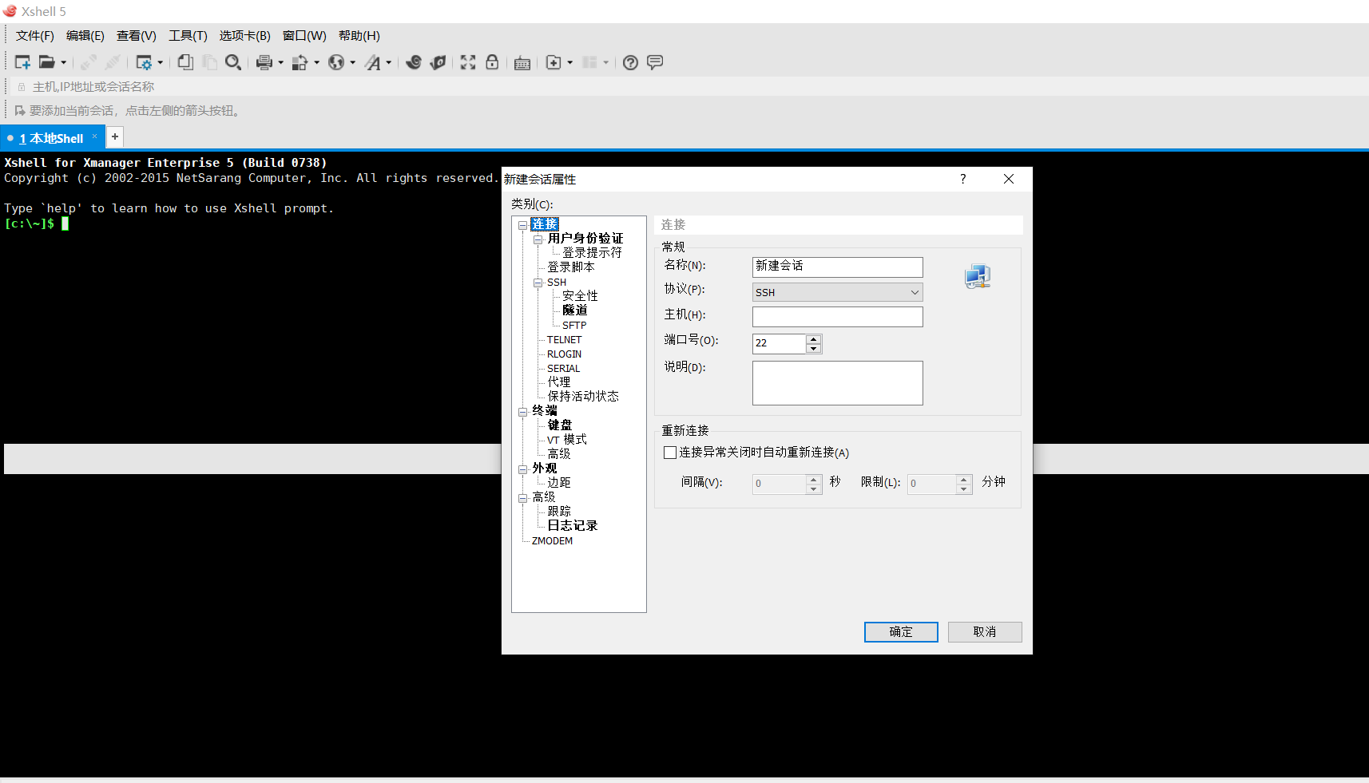Collapse the 用户身份验证 tree node
Viewport: 1369px width, 783px height.
[538, 239]
